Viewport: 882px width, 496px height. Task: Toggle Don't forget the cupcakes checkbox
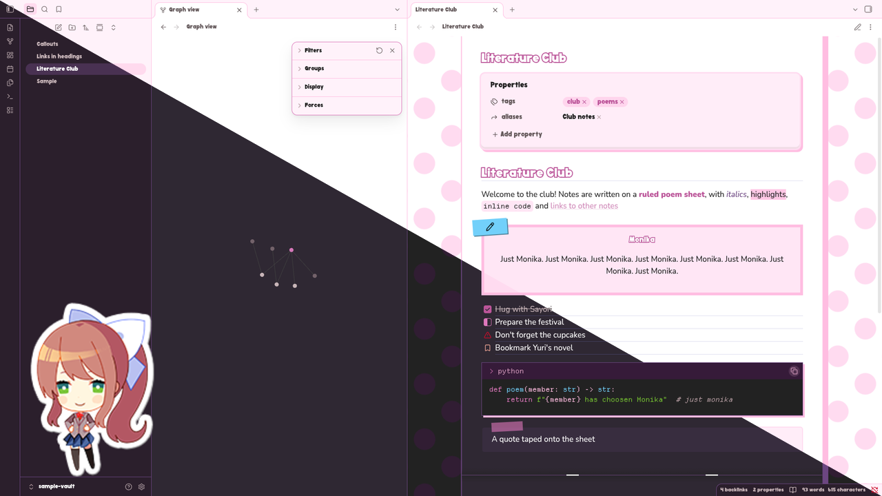pos(488,335)
